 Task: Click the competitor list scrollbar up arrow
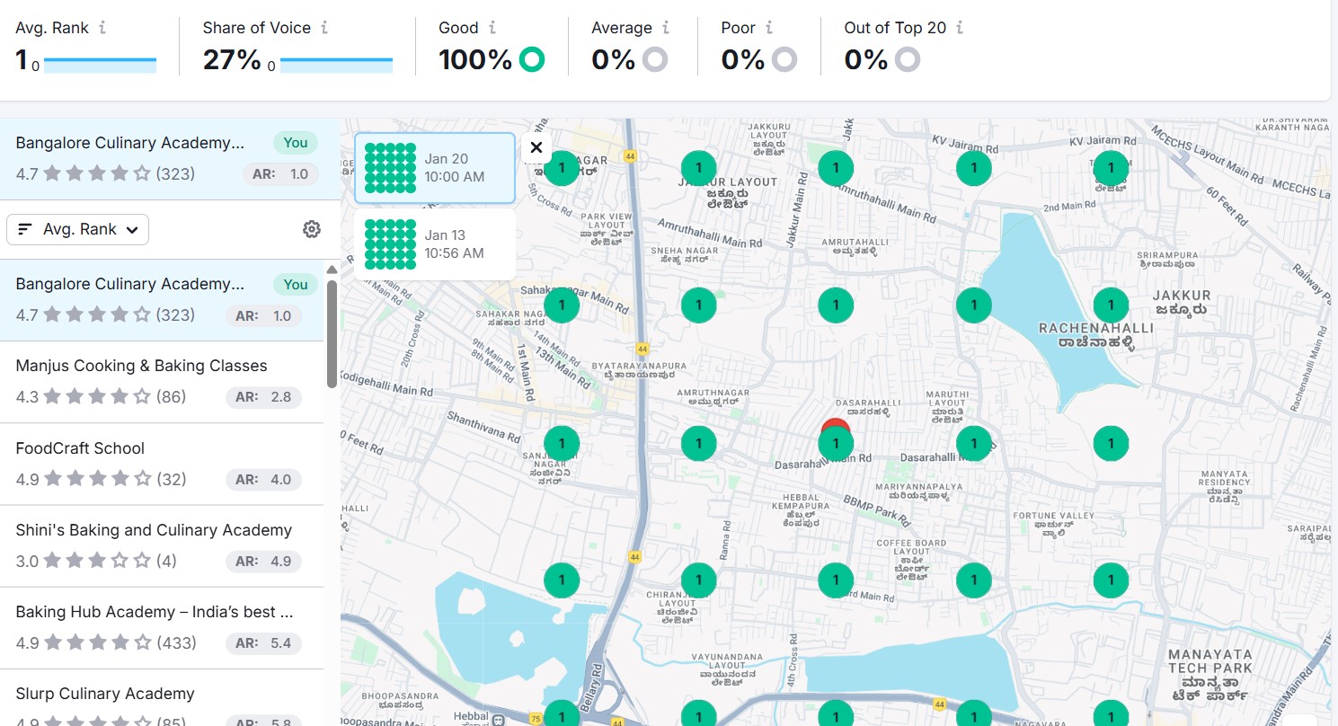click(332, 270)
